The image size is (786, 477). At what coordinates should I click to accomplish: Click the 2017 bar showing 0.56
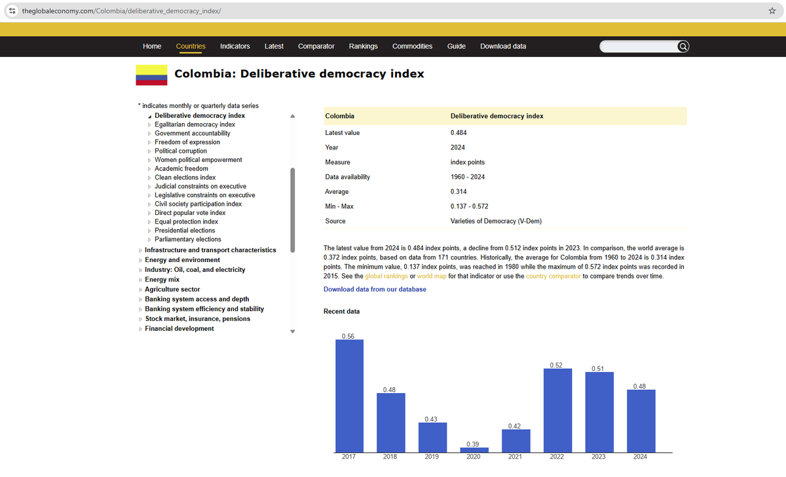tap(350, 396)
